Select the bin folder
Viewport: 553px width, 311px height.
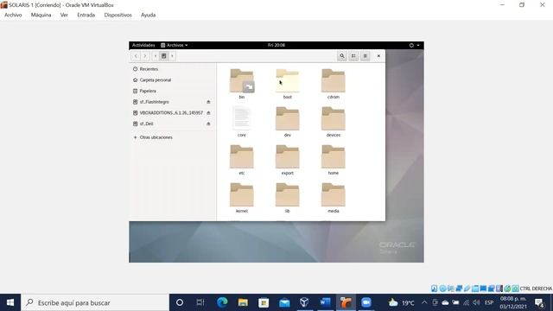point(242,84)
